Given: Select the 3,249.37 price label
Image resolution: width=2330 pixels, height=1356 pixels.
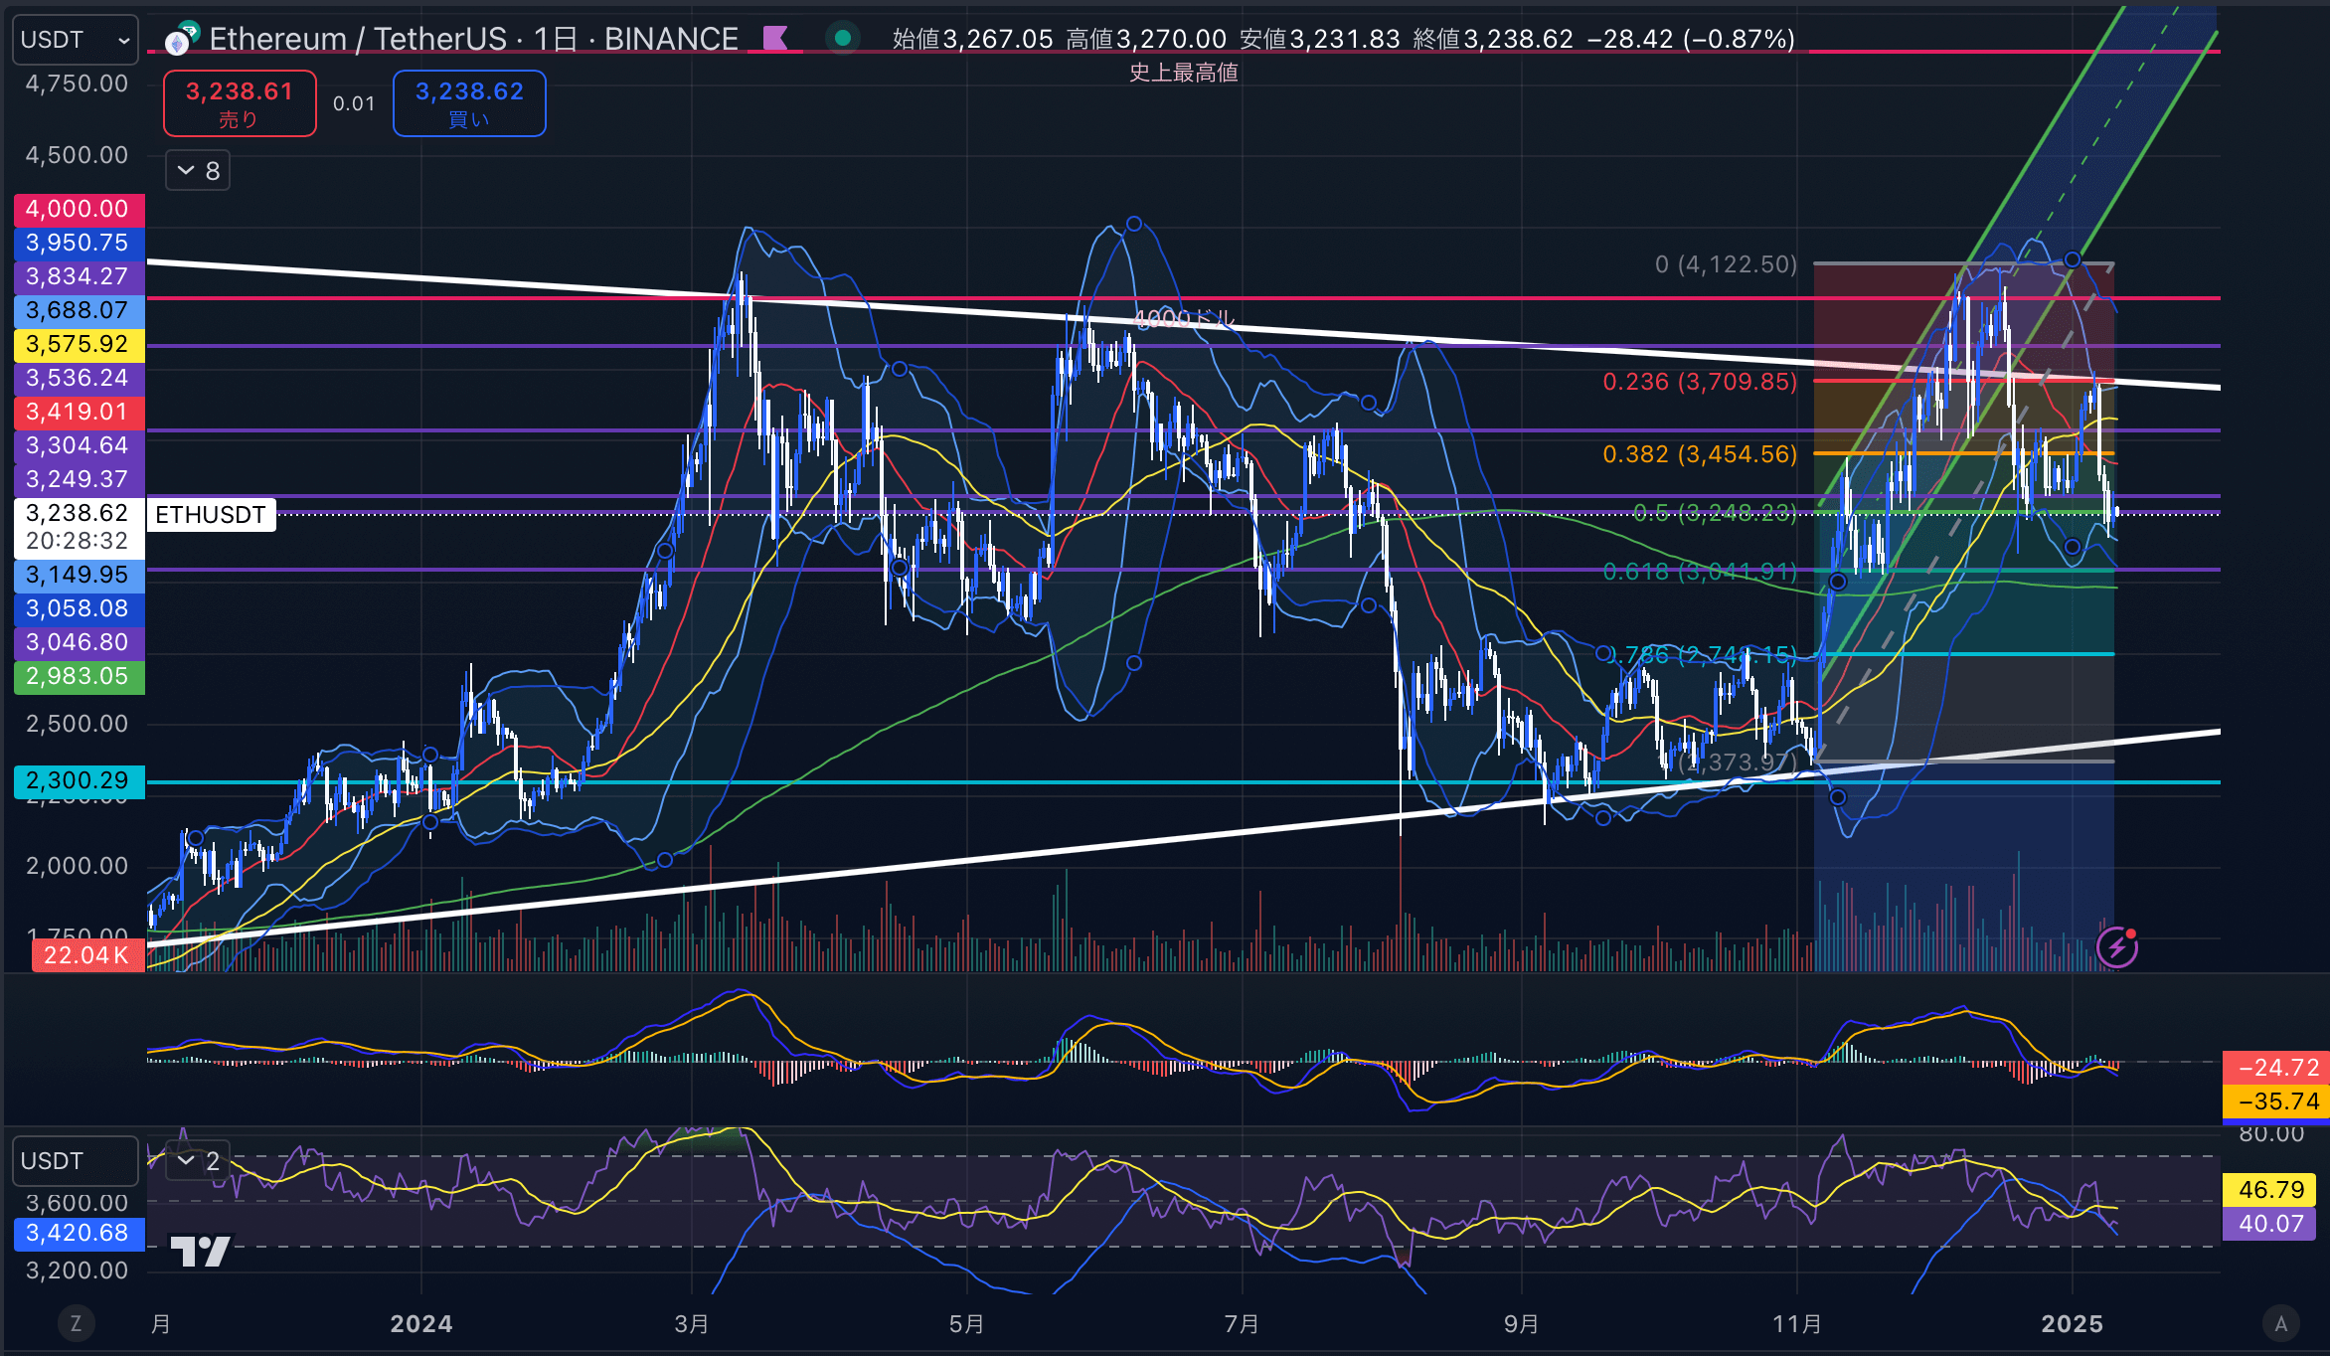Looking at the screenshot, I should [79, 479].
